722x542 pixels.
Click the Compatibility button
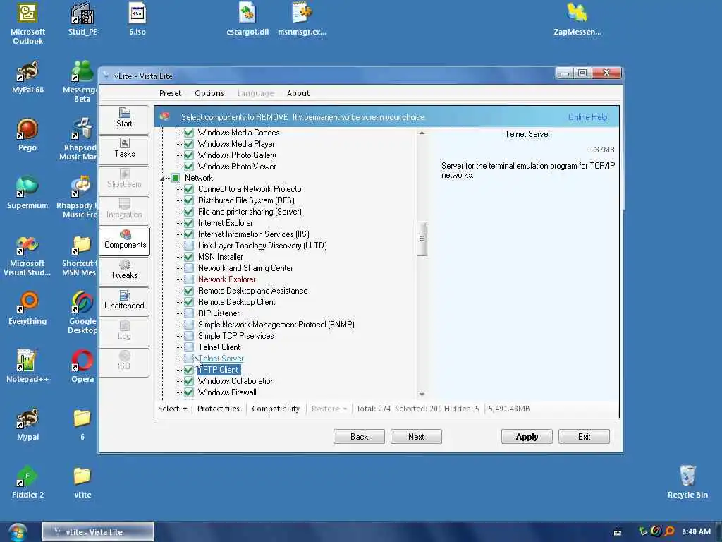[x=276, y=409]
